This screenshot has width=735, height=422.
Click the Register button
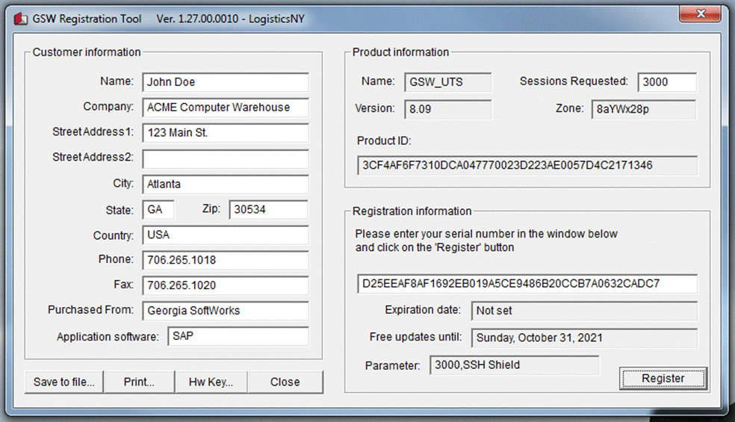pyautogui.click(x=663, y=379)
